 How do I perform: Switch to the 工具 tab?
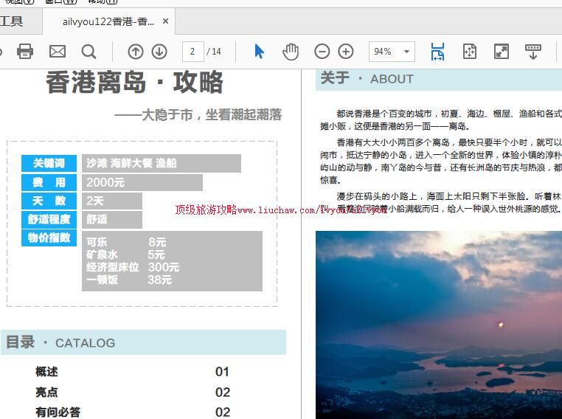pyautogui.click(x=12, y=21)
